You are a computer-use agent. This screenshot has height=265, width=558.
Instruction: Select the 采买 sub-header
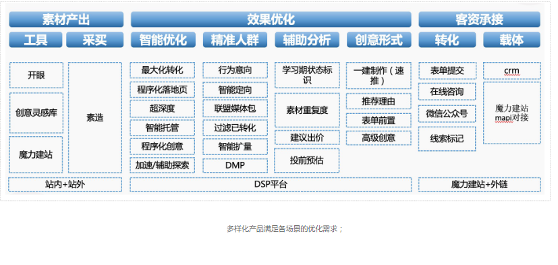[x=94, y=40]
